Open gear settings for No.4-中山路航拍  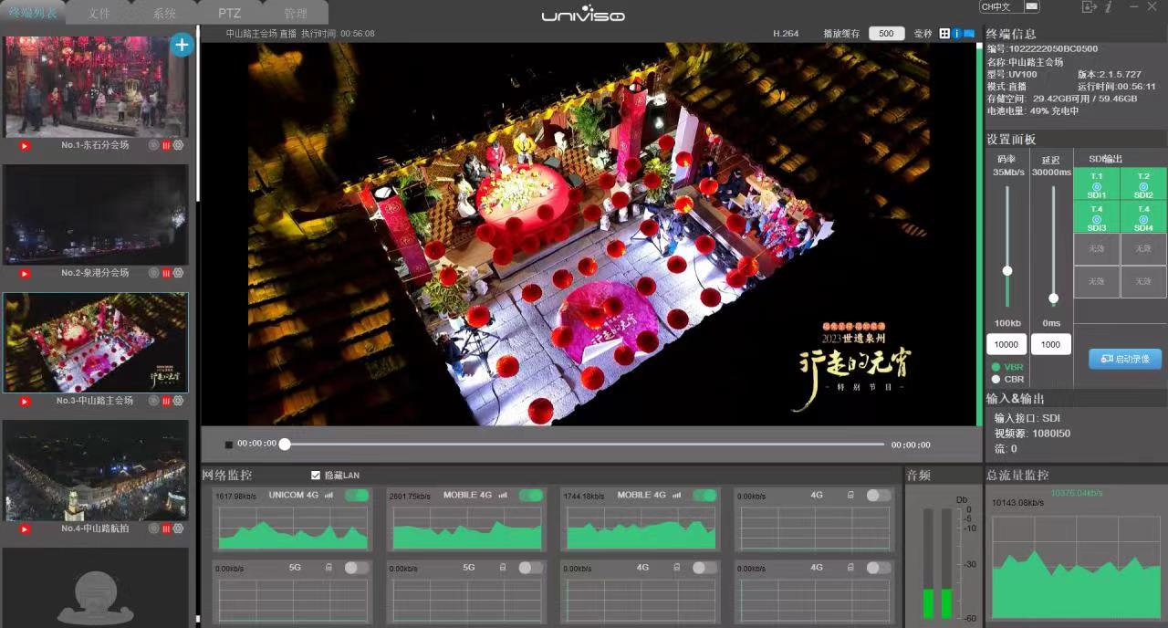(x=178, y=529)
